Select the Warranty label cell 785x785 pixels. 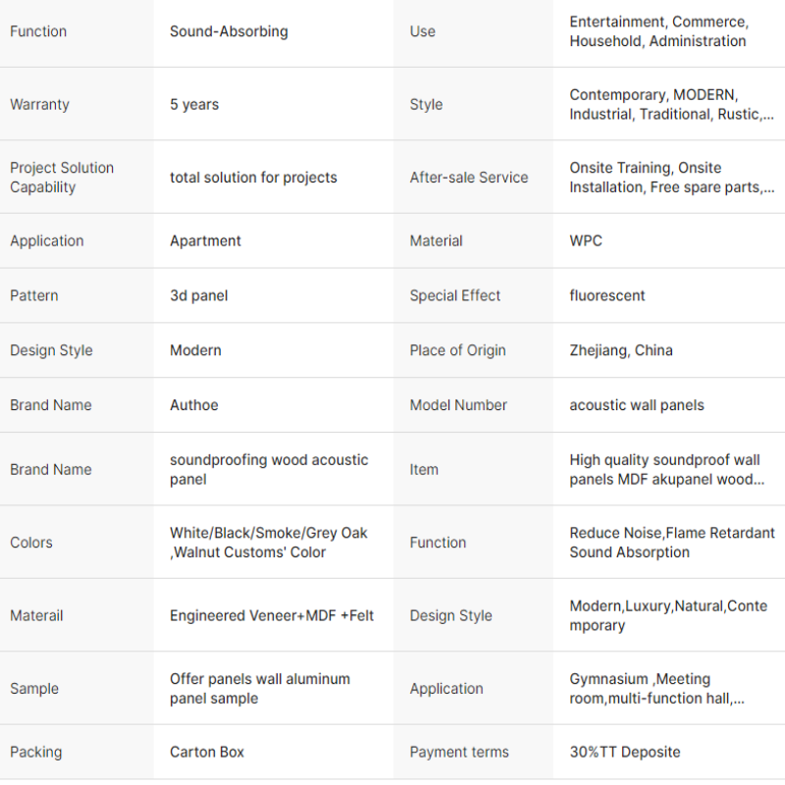[x=39, y=105]
